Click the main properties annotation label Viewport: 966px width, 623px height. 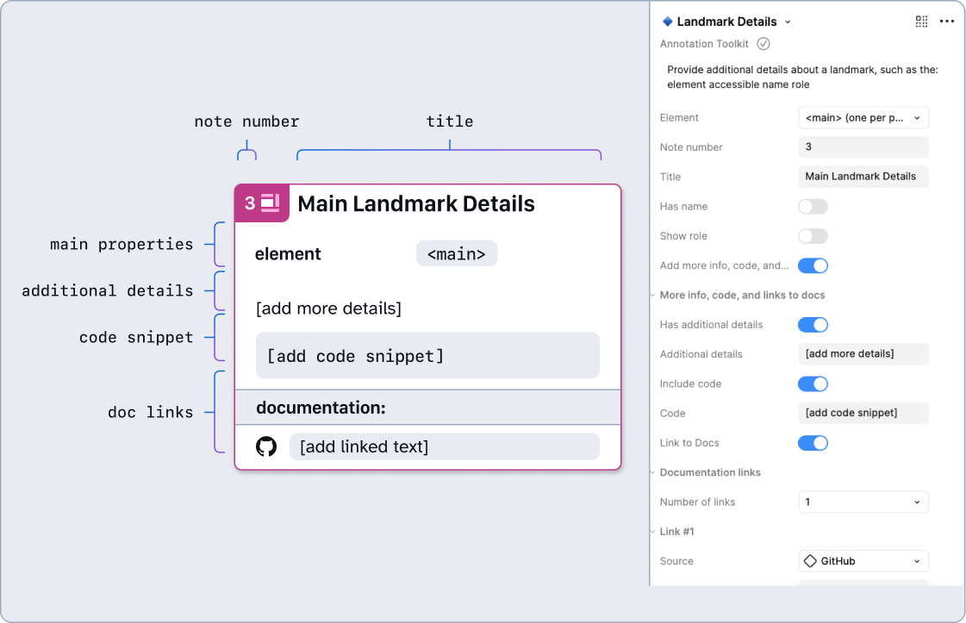pos(122,245)
